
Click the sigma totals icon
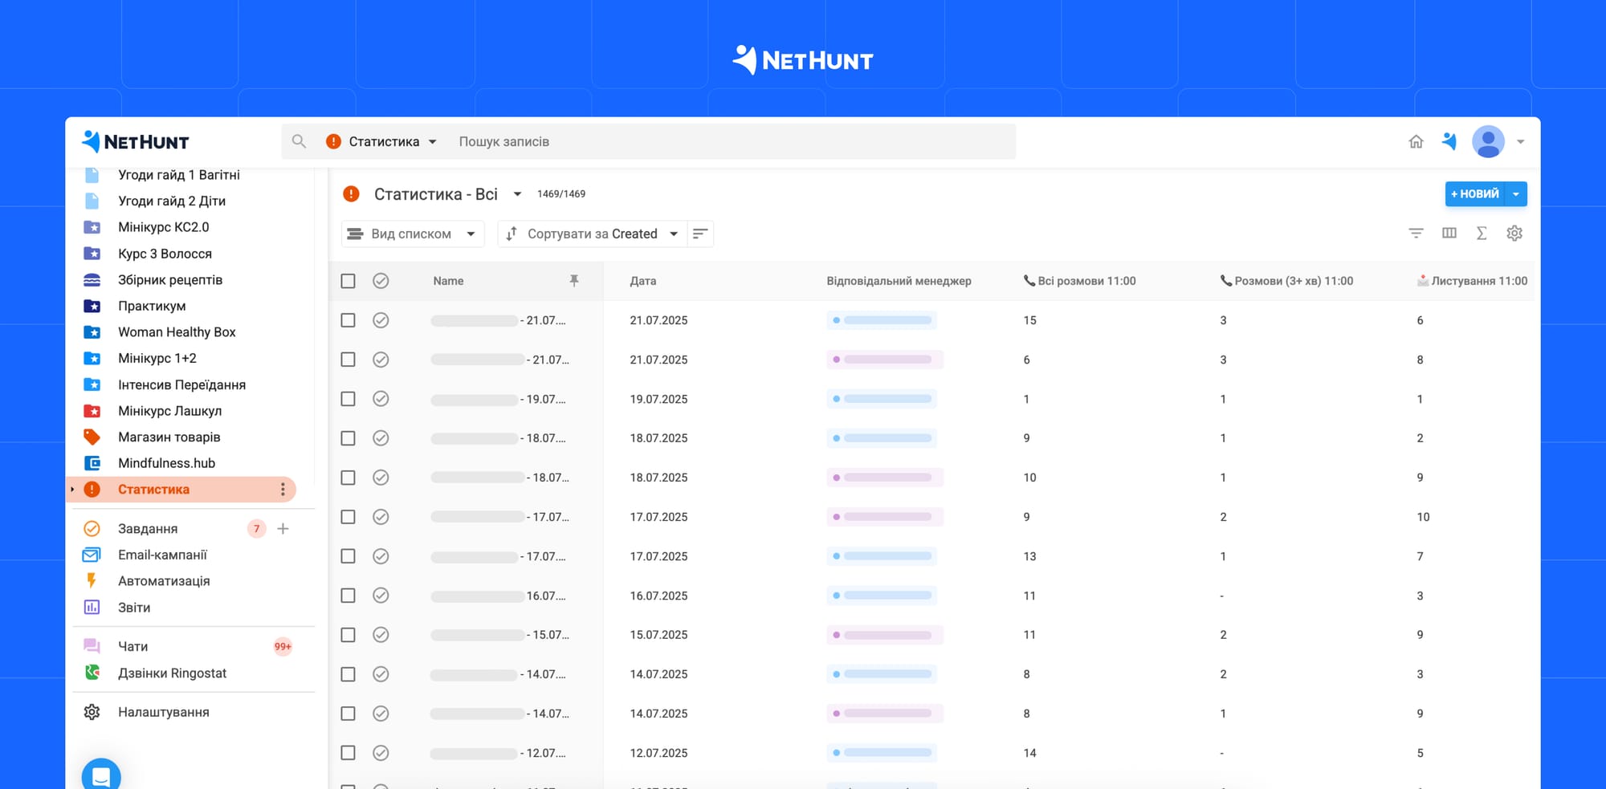tap(1482, 233)
